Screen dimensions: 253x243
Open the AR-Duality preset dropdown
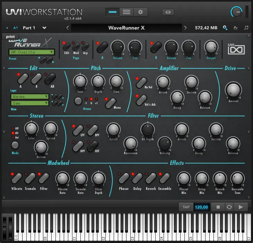tap(32, 52)
